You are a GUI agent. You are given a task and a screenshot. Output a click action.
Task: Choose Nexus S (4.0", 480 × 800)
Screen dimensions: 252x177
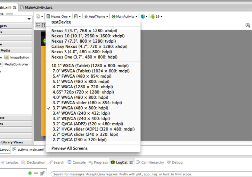coord(93,52)
